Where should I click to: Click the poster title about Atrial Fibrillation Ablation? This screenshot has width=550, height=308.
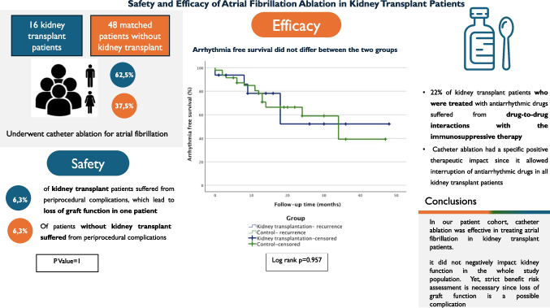click(x=296, y=4)
